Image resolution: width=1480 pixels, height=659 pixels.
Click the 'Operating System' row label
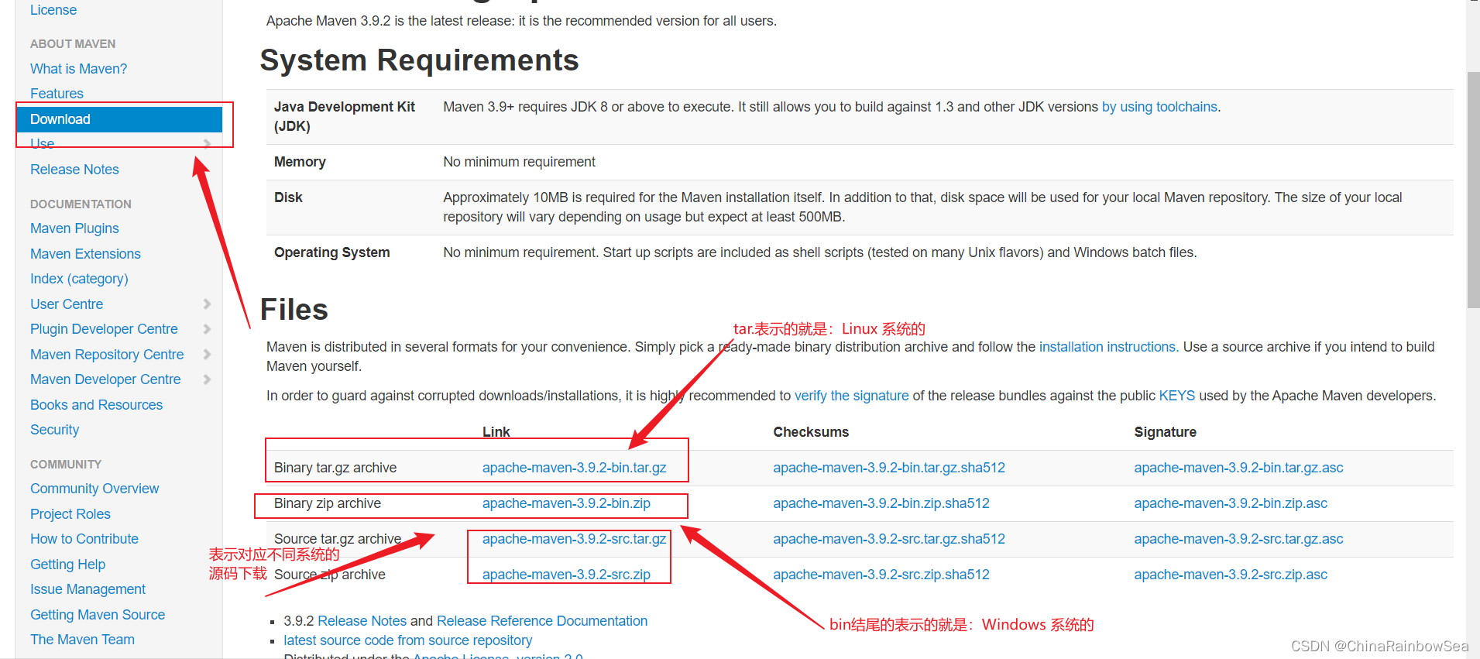[331, 252]
